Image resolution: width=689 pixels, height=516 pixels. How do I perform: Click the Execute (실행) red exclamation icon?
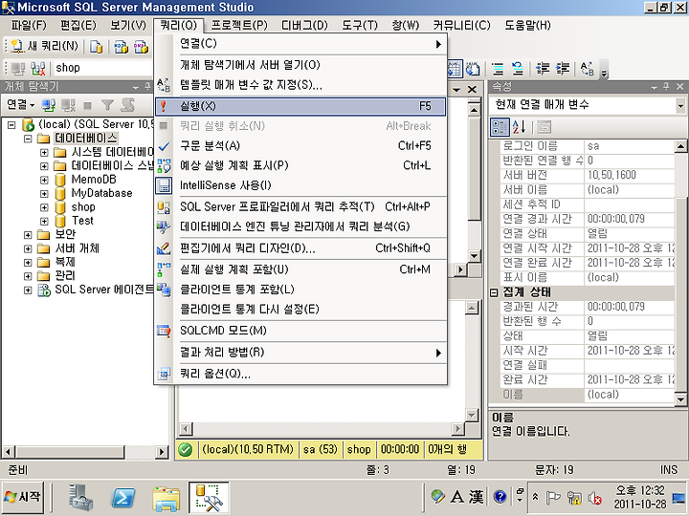[164, 106]
